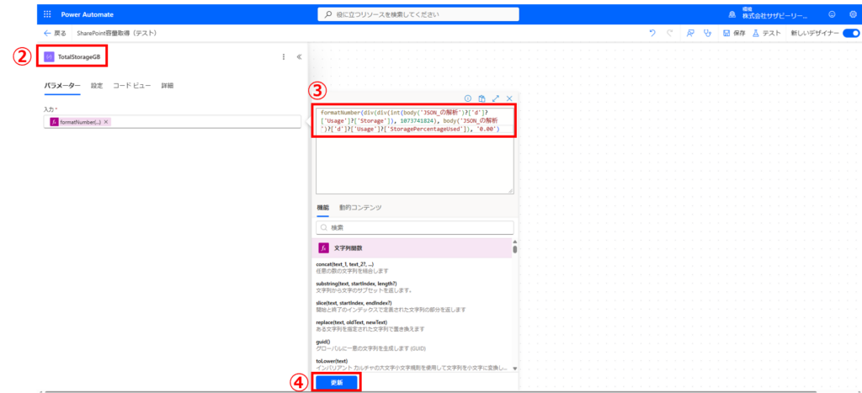Screen dimensions: 862x393
Task: Open the flow checker stethoscope icon
Action: pyautogui.click(x=707, y=33)
